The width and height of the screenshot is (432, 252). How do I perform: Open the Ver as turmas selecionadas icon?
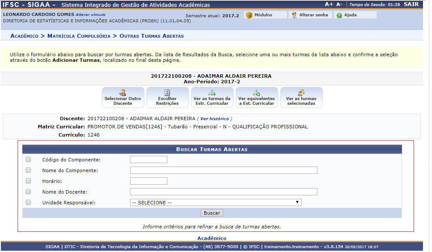click(x=301, y=93)
